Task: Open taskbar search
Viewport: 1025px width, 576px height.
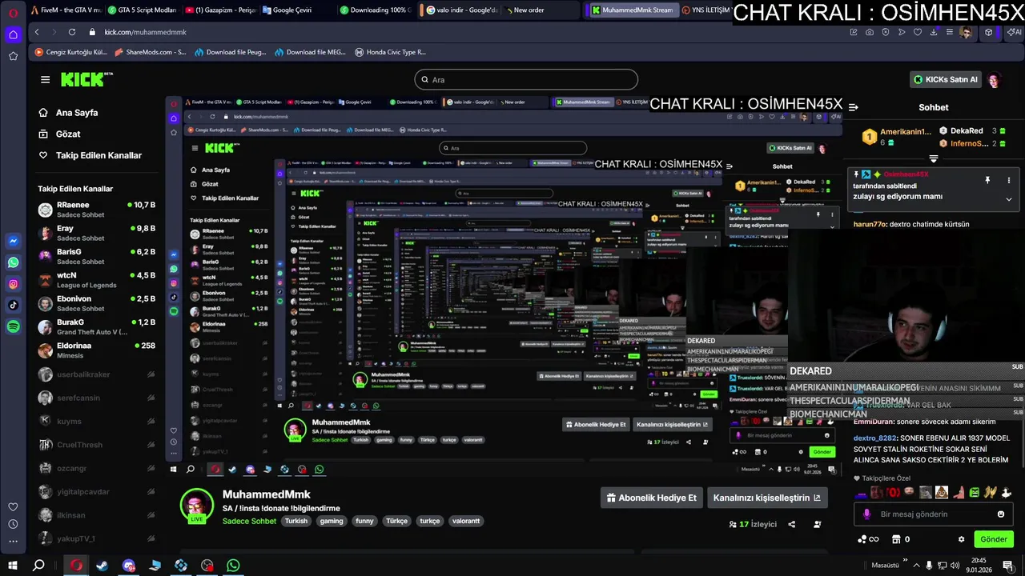Action: coord(38,565)
